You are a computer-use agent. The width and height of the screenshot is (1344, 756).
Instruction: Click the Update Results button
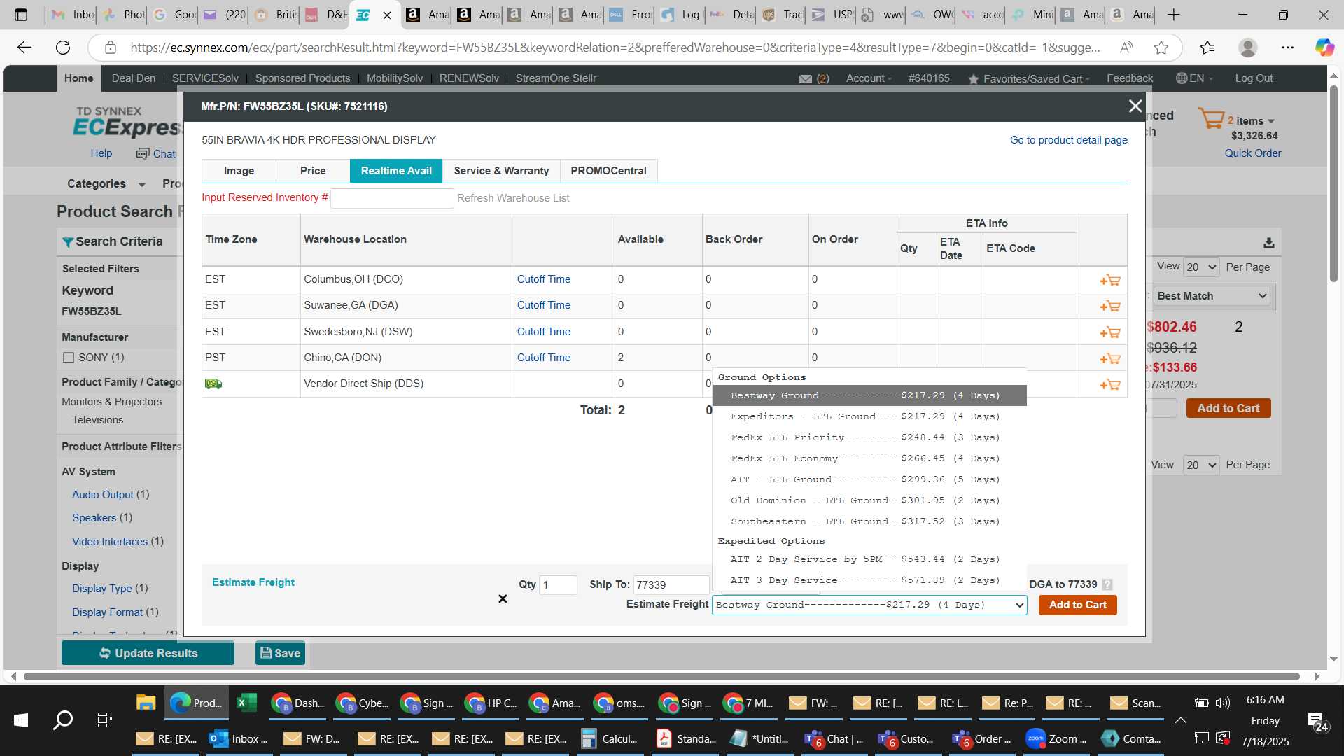pos(148,653)
